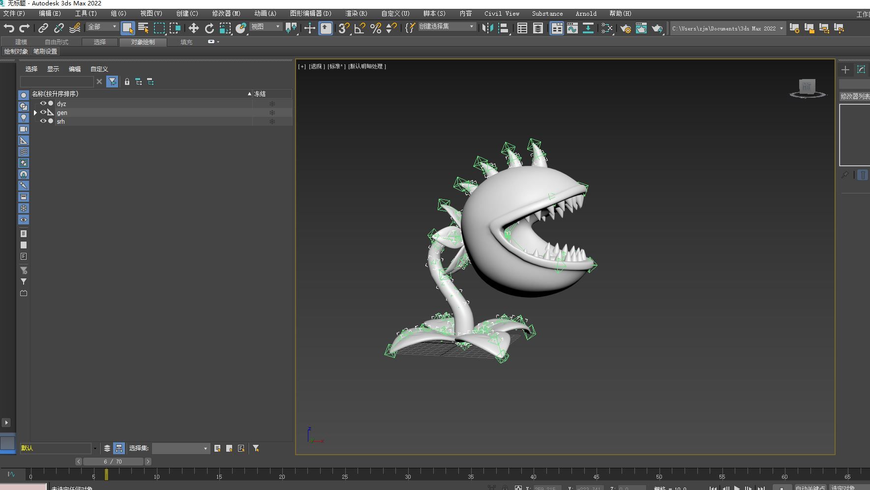Viewport: 870px width, 490px height.
Task: Open the '文件(F)' menu
Action: (14, 13)
